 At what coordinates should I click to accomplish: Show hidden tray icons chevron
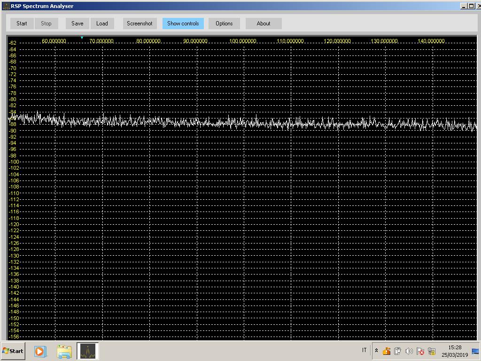(376, 351)
